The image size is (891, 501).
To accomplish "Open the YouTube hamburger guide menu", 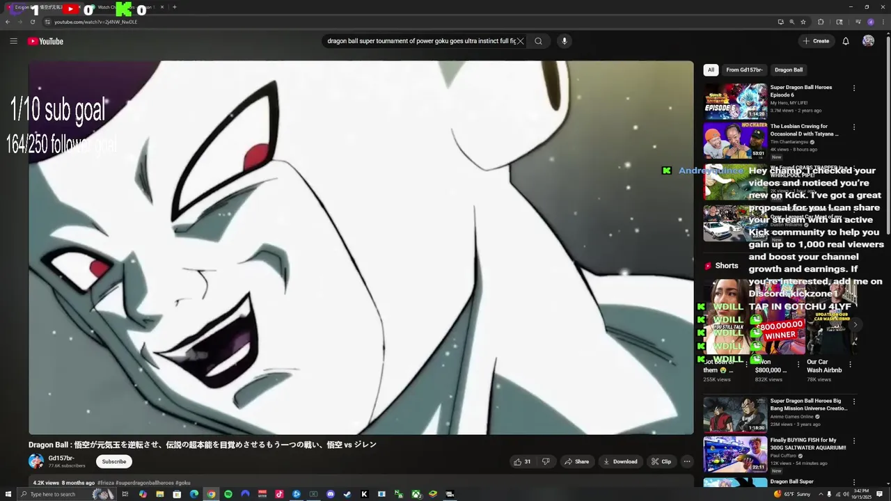I will point(13,41).
